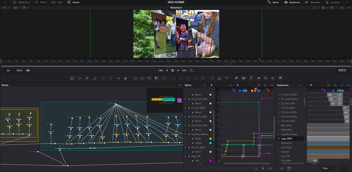Click the Width yellow color dot
Screen dimensions: 352x172
pyautogui.click(x=210, y=139)
